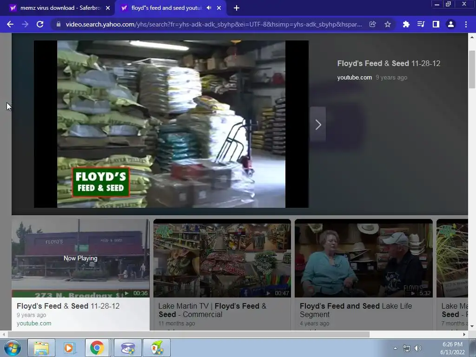The height and width of the screenshot is (357, 476).
Task: Open youtube.com source beside video title
Action: (x=354, y=78)
